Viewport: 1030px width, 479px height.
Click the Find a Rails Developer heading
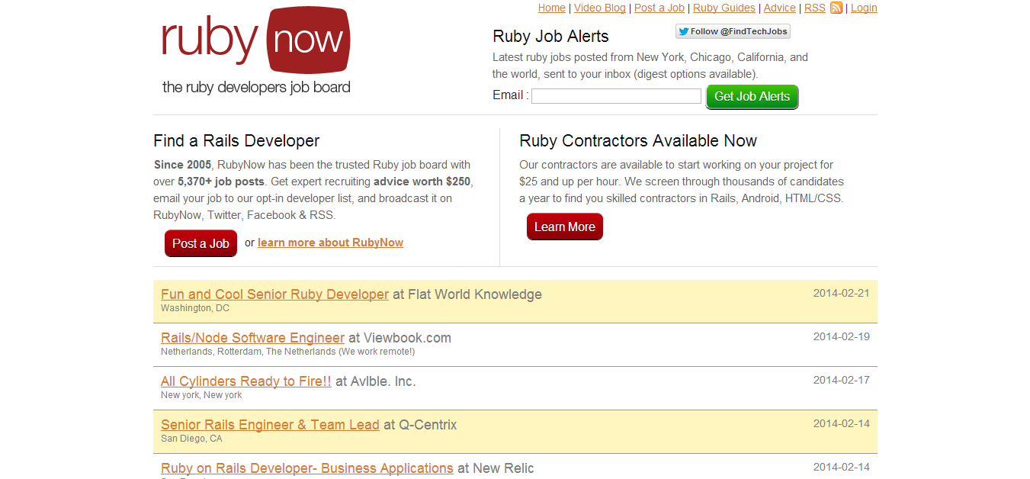pyautogui.click(x=236, y=140)
